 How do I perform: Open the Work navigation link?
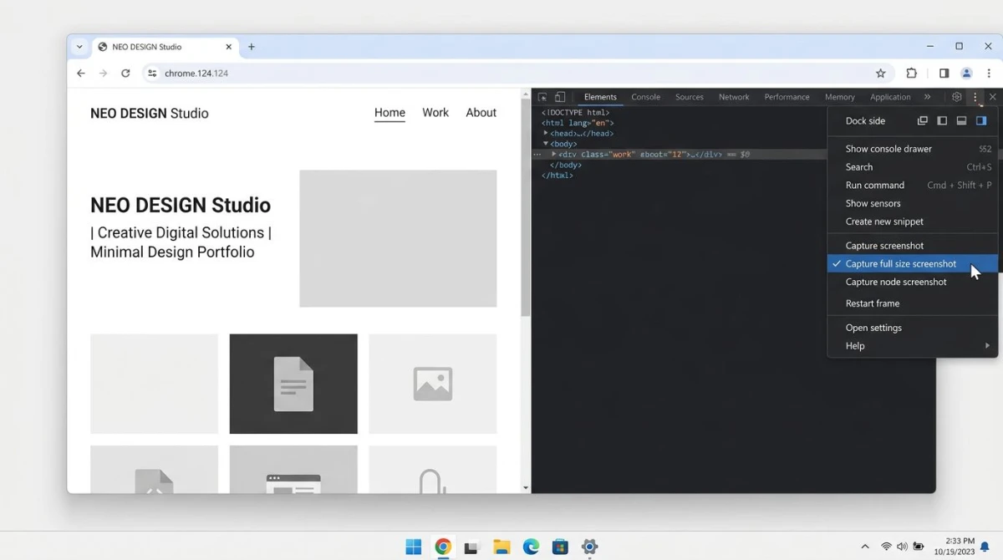(435, 113)
